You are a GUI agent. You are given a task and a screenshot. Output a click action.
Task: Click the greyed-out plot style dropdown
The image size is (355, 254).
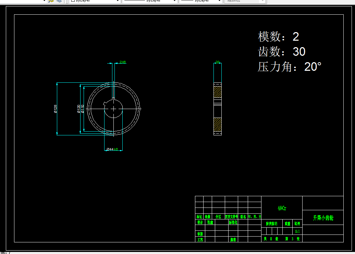(x=245, y=1)
